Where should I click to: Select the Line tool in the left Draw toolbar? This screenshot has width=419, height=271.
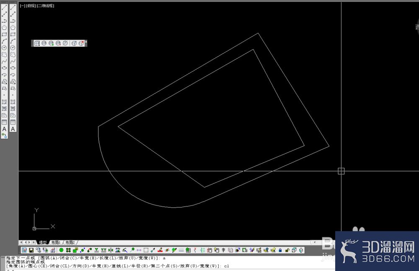pos(4,8)
